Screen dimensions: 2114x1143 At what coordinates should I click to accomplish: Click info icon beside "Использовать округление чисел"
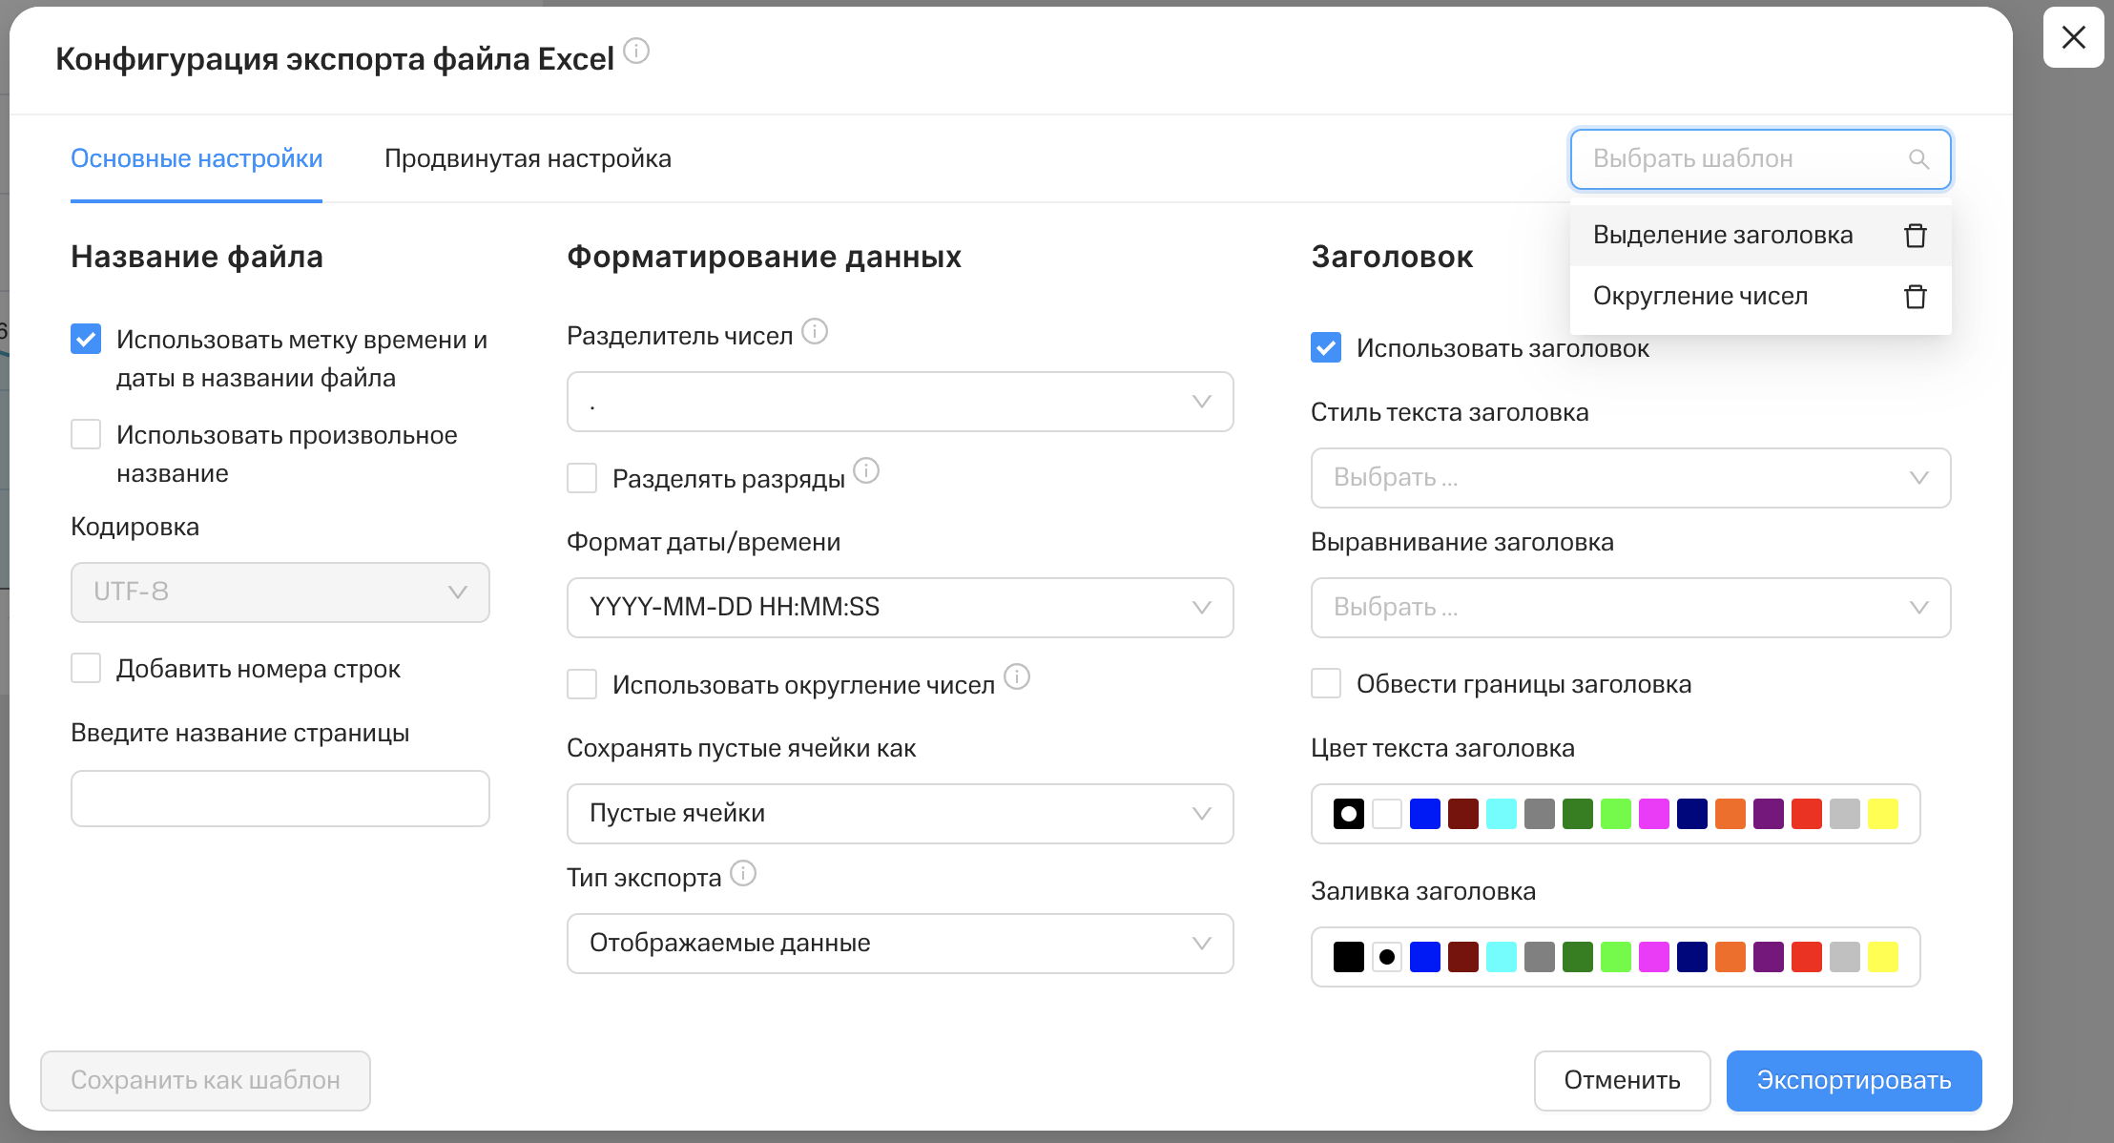click(1017, 677)
